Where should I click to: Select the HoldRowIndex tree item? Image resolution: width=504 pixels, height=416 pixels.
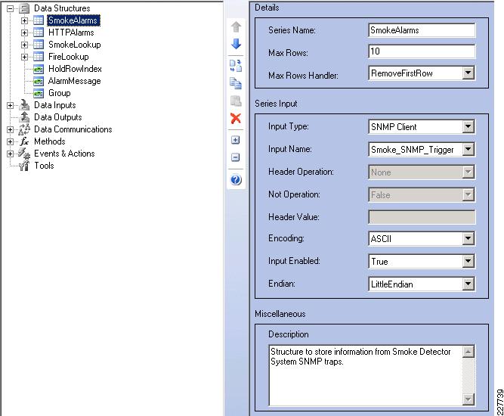pos(75,69)
